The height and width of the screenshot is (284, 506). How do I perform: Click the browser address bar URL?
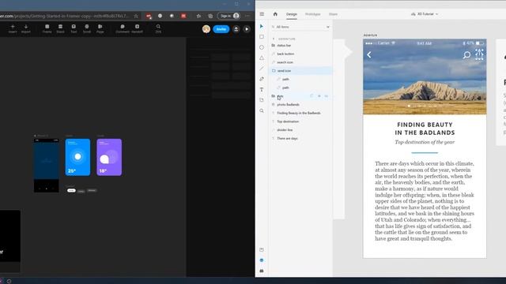point(65,16)
